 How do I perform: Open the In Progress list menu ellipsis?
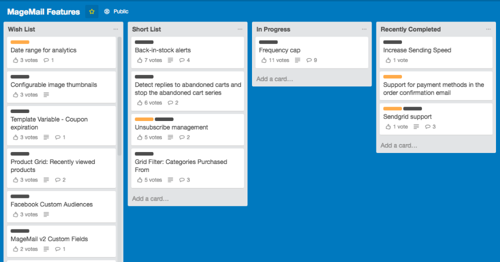(x=364, y=29)
